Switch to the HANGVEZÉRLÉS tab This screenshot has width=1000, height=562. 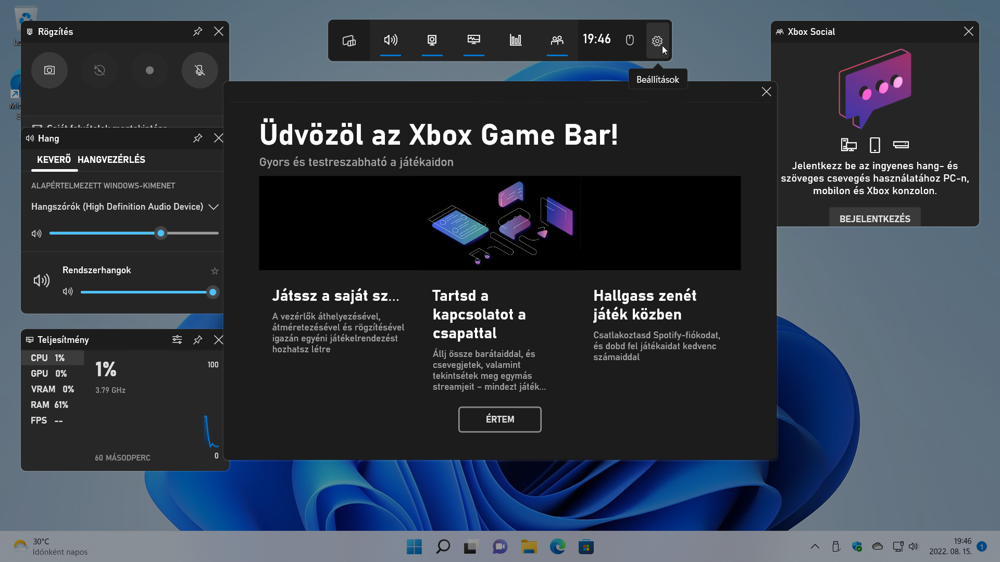click(111, 160)
